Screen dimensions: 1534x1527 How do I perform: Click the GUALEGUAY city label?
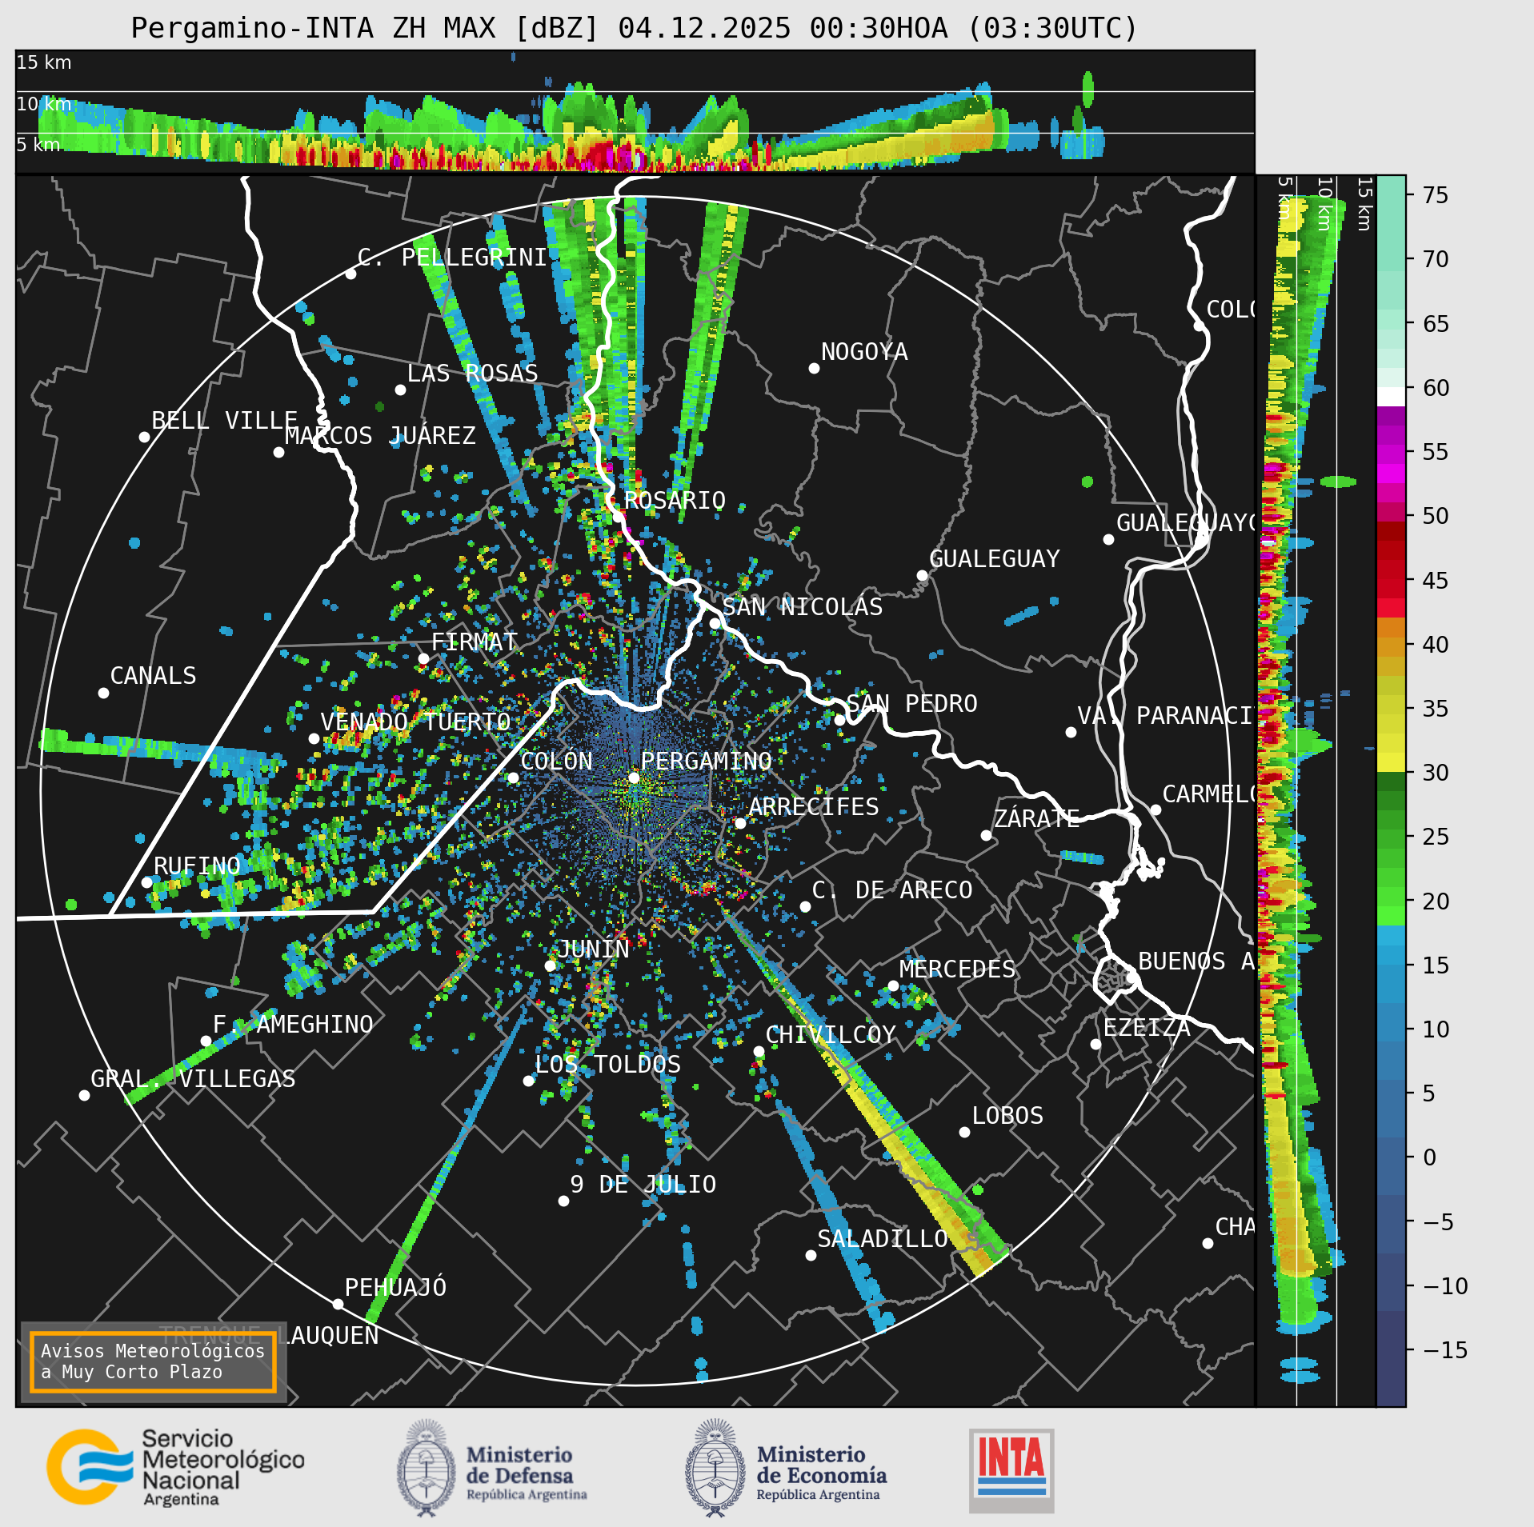995,559
